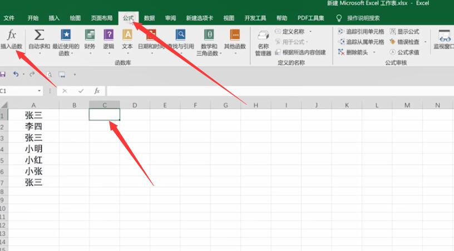Click the Select All corner triangle
454x251 pixels.
4,105
